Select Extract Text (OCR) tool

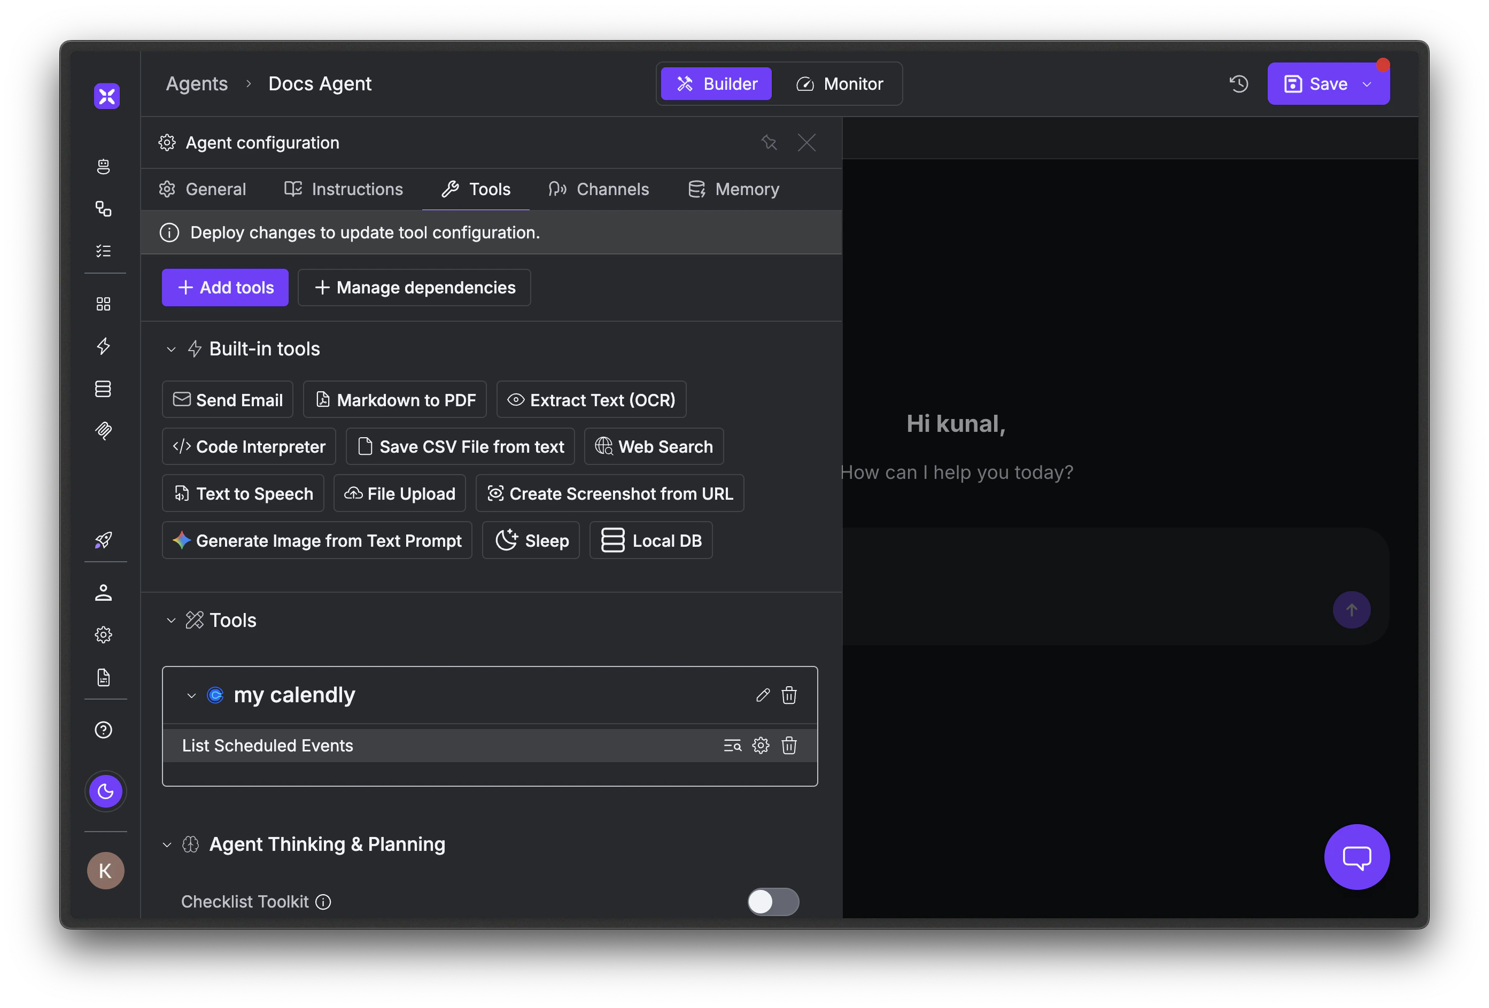591,400
